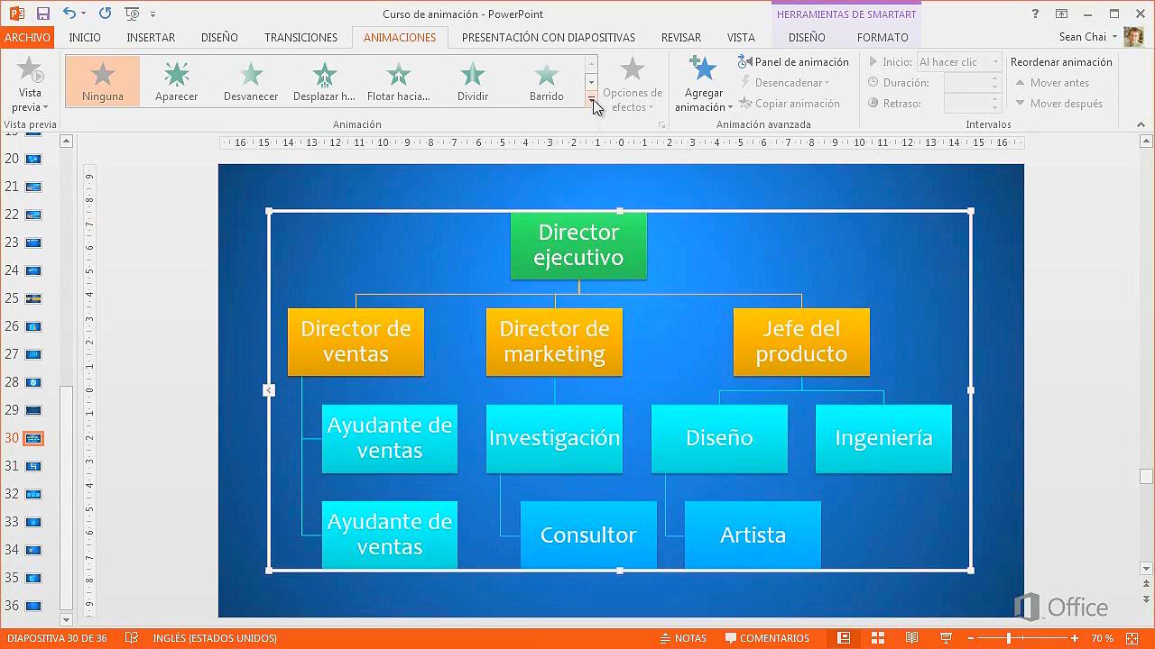Open Opciones de efectos dropdown
Viewport: 1155px width, 649px height.
(x=633, y=83)
